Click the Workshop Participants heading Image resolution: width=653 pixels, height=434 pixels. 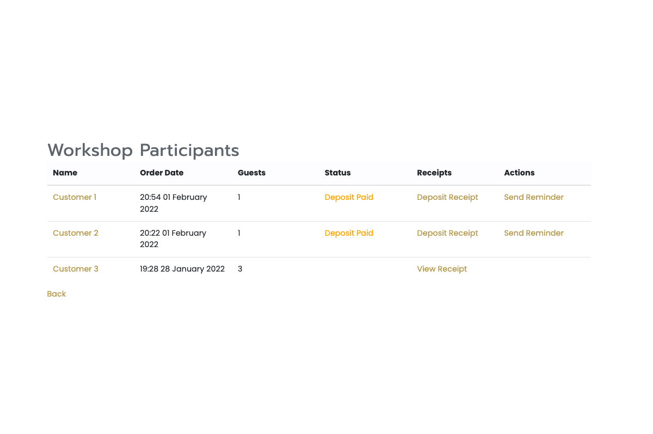coord(143,150)
